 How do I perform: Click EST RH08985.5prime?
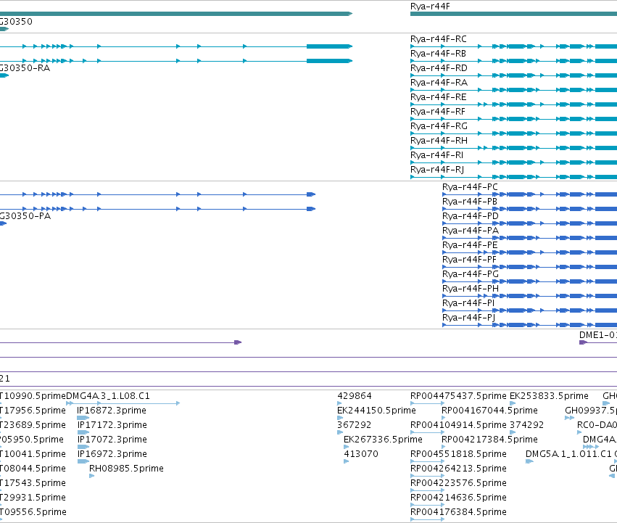pyautogui.click(x=126, y=469)
